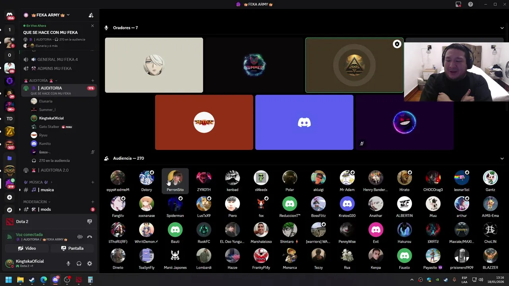The image size is (509, 286).
Task: Open audience member Spiderman profile
Action: (175, 207)
